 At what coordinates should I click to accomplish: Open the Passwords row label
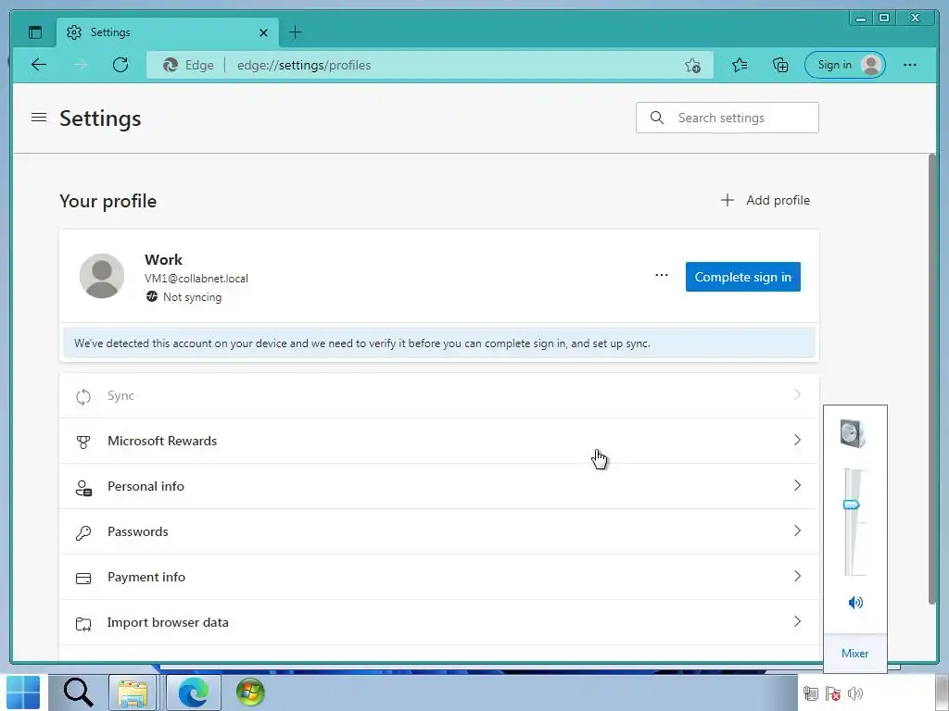[x=138, y=531]
